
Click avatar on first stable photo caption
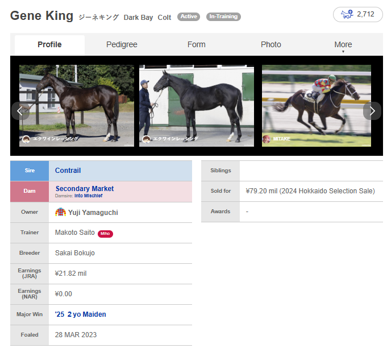tap(26, 139)
